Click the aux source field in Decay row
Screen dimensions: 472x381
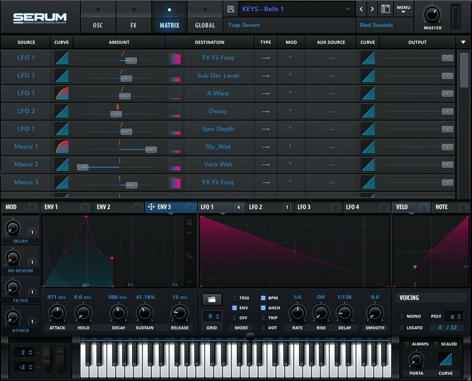332,111
